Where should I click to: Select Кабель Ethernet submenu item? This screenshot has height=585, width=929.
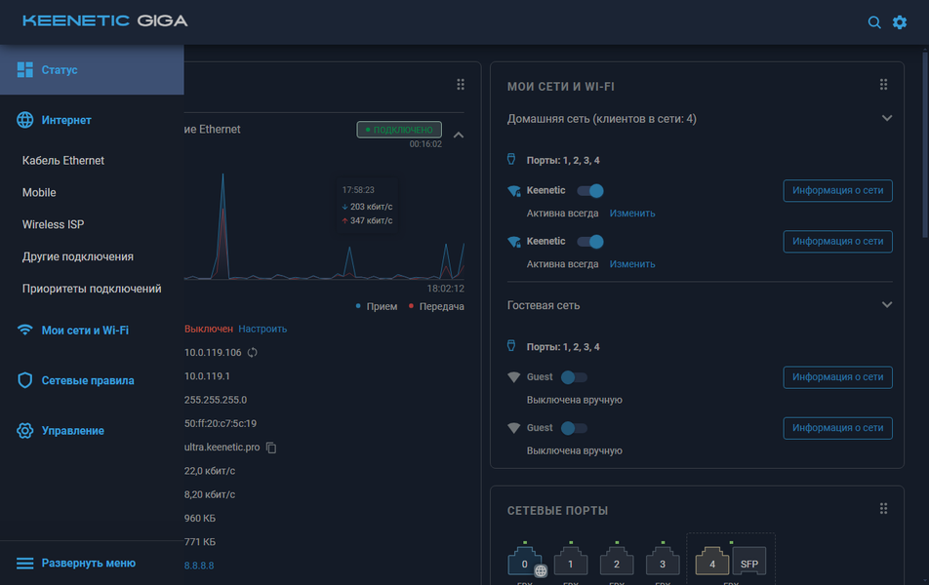click(x=63, y=161)
